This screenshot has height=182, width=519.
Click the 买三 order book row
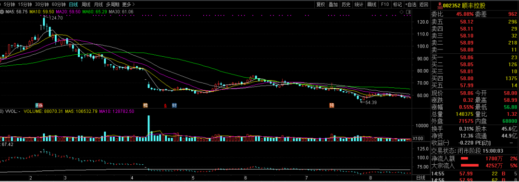pos(474,71)
